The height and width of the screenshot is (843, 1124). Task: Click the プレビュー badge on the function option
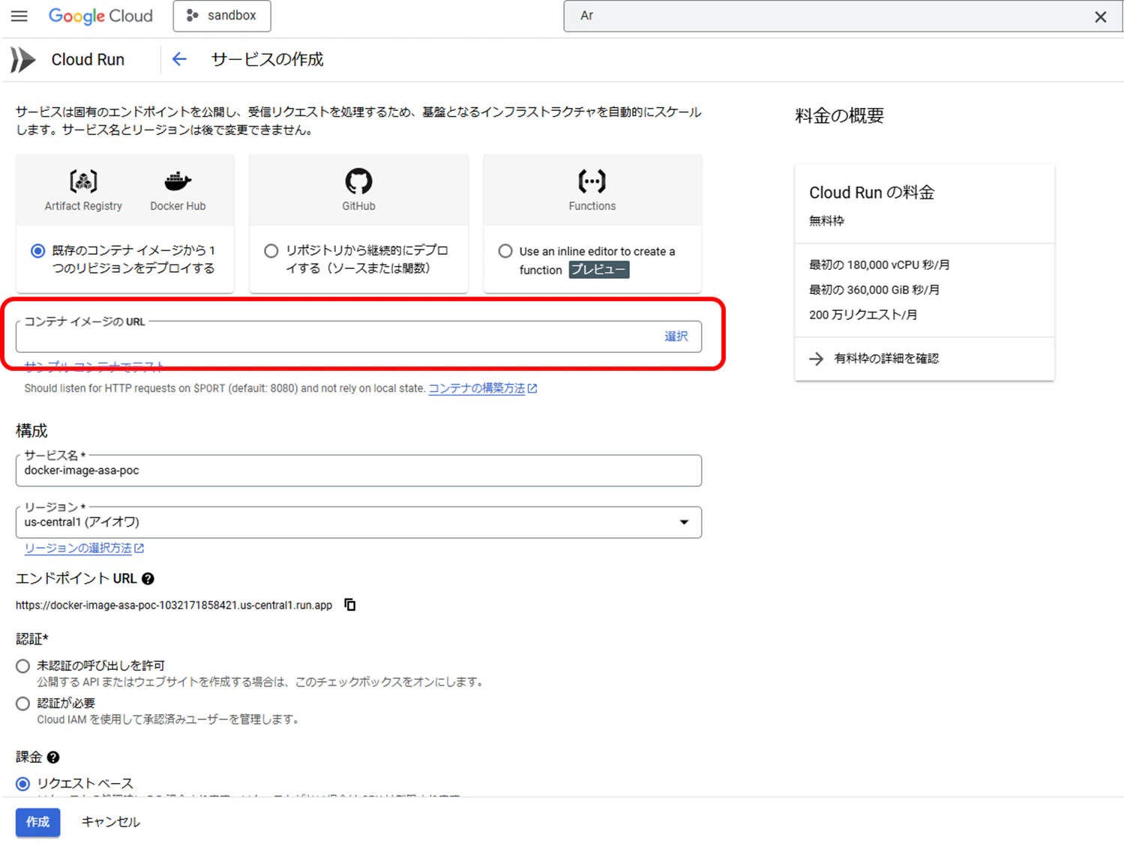pos(598,270)
